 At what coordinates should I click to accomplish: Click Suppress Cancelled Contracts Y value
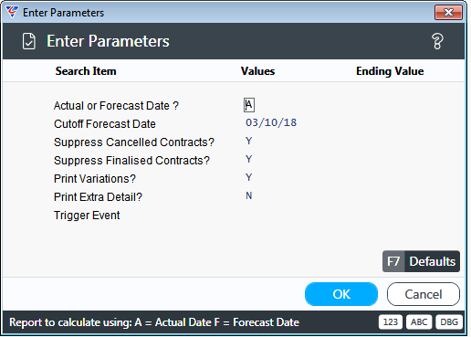pyautogui.click(x=249, y=141)
